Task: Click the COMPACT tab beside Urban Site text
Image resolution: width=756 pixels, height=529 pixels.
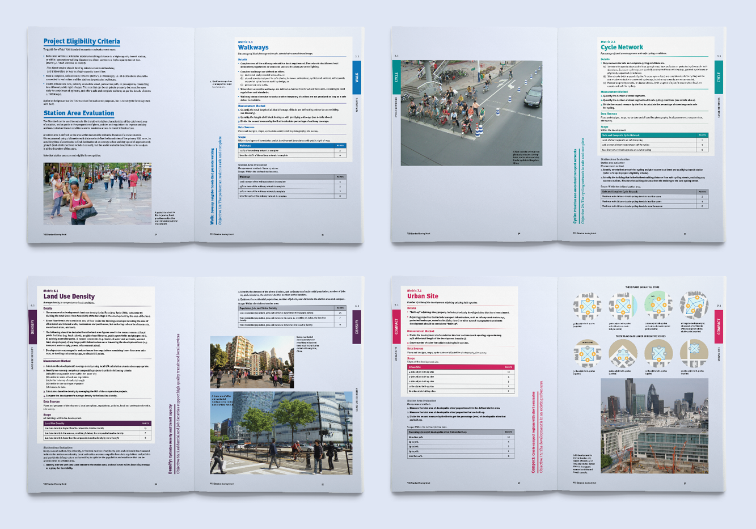Action: (396, 328)
